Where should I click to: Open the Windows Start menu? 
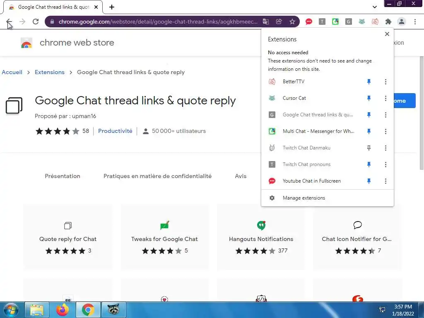[x=11, y=310]
